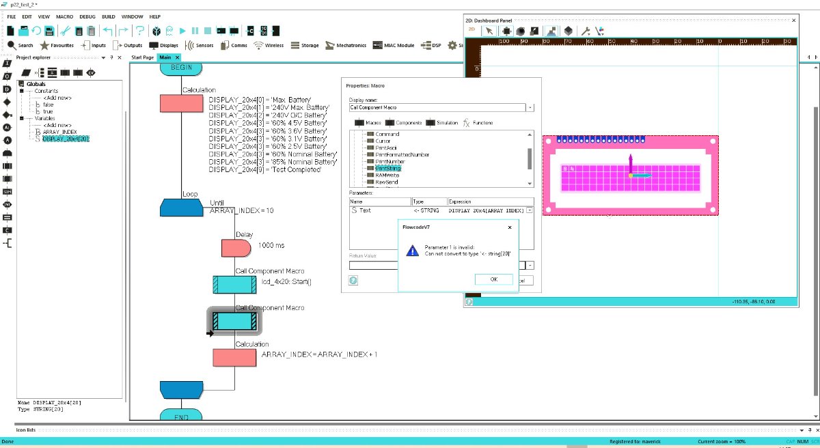Click the Open project folder icon
820x448 pixels.
pyautogui.click(x=24, y=31)
